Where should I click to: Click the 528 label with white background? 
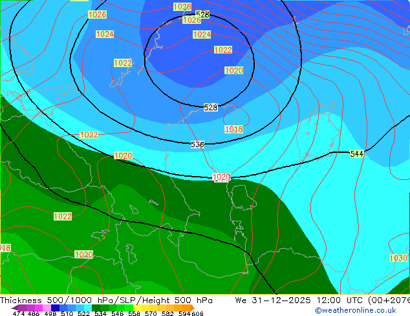210,108
